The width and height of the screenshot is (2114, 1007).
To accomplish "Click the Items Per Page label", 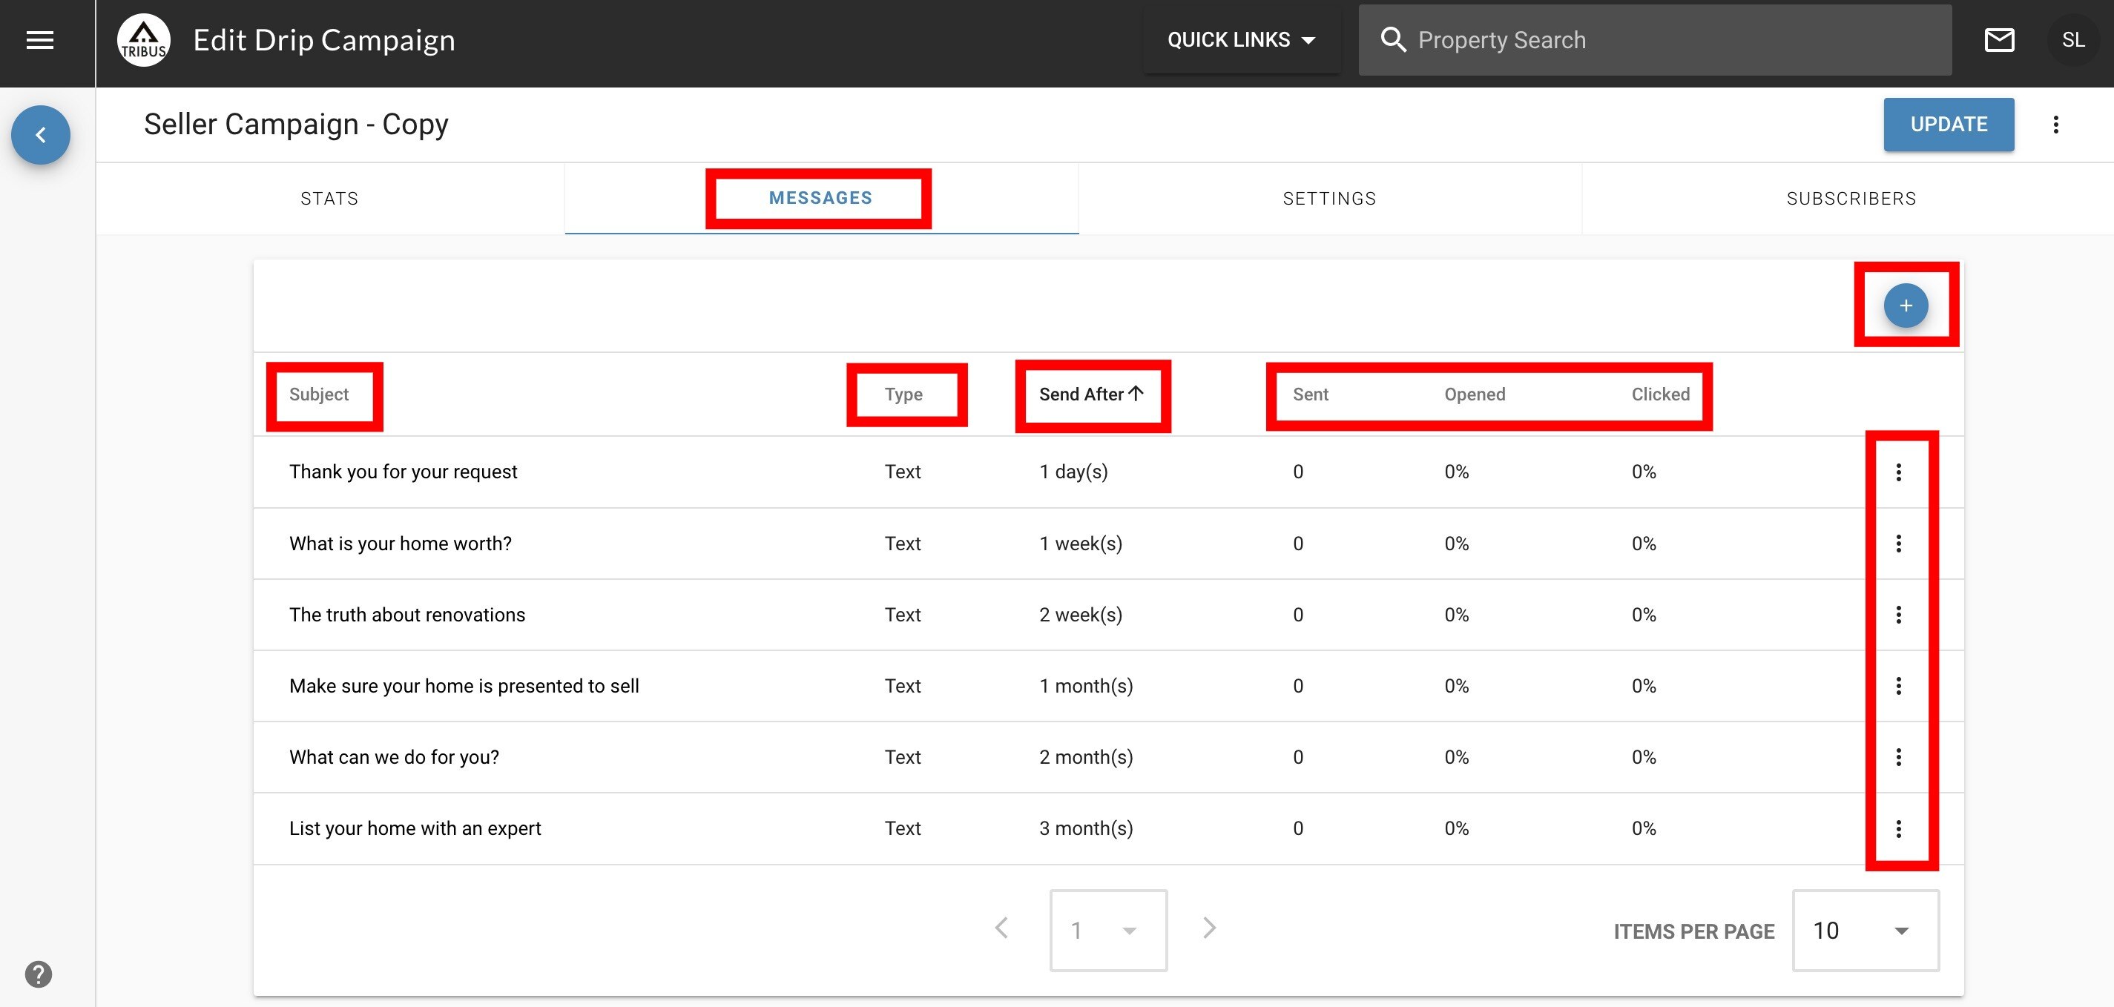I will click(x=1694, y=931).
